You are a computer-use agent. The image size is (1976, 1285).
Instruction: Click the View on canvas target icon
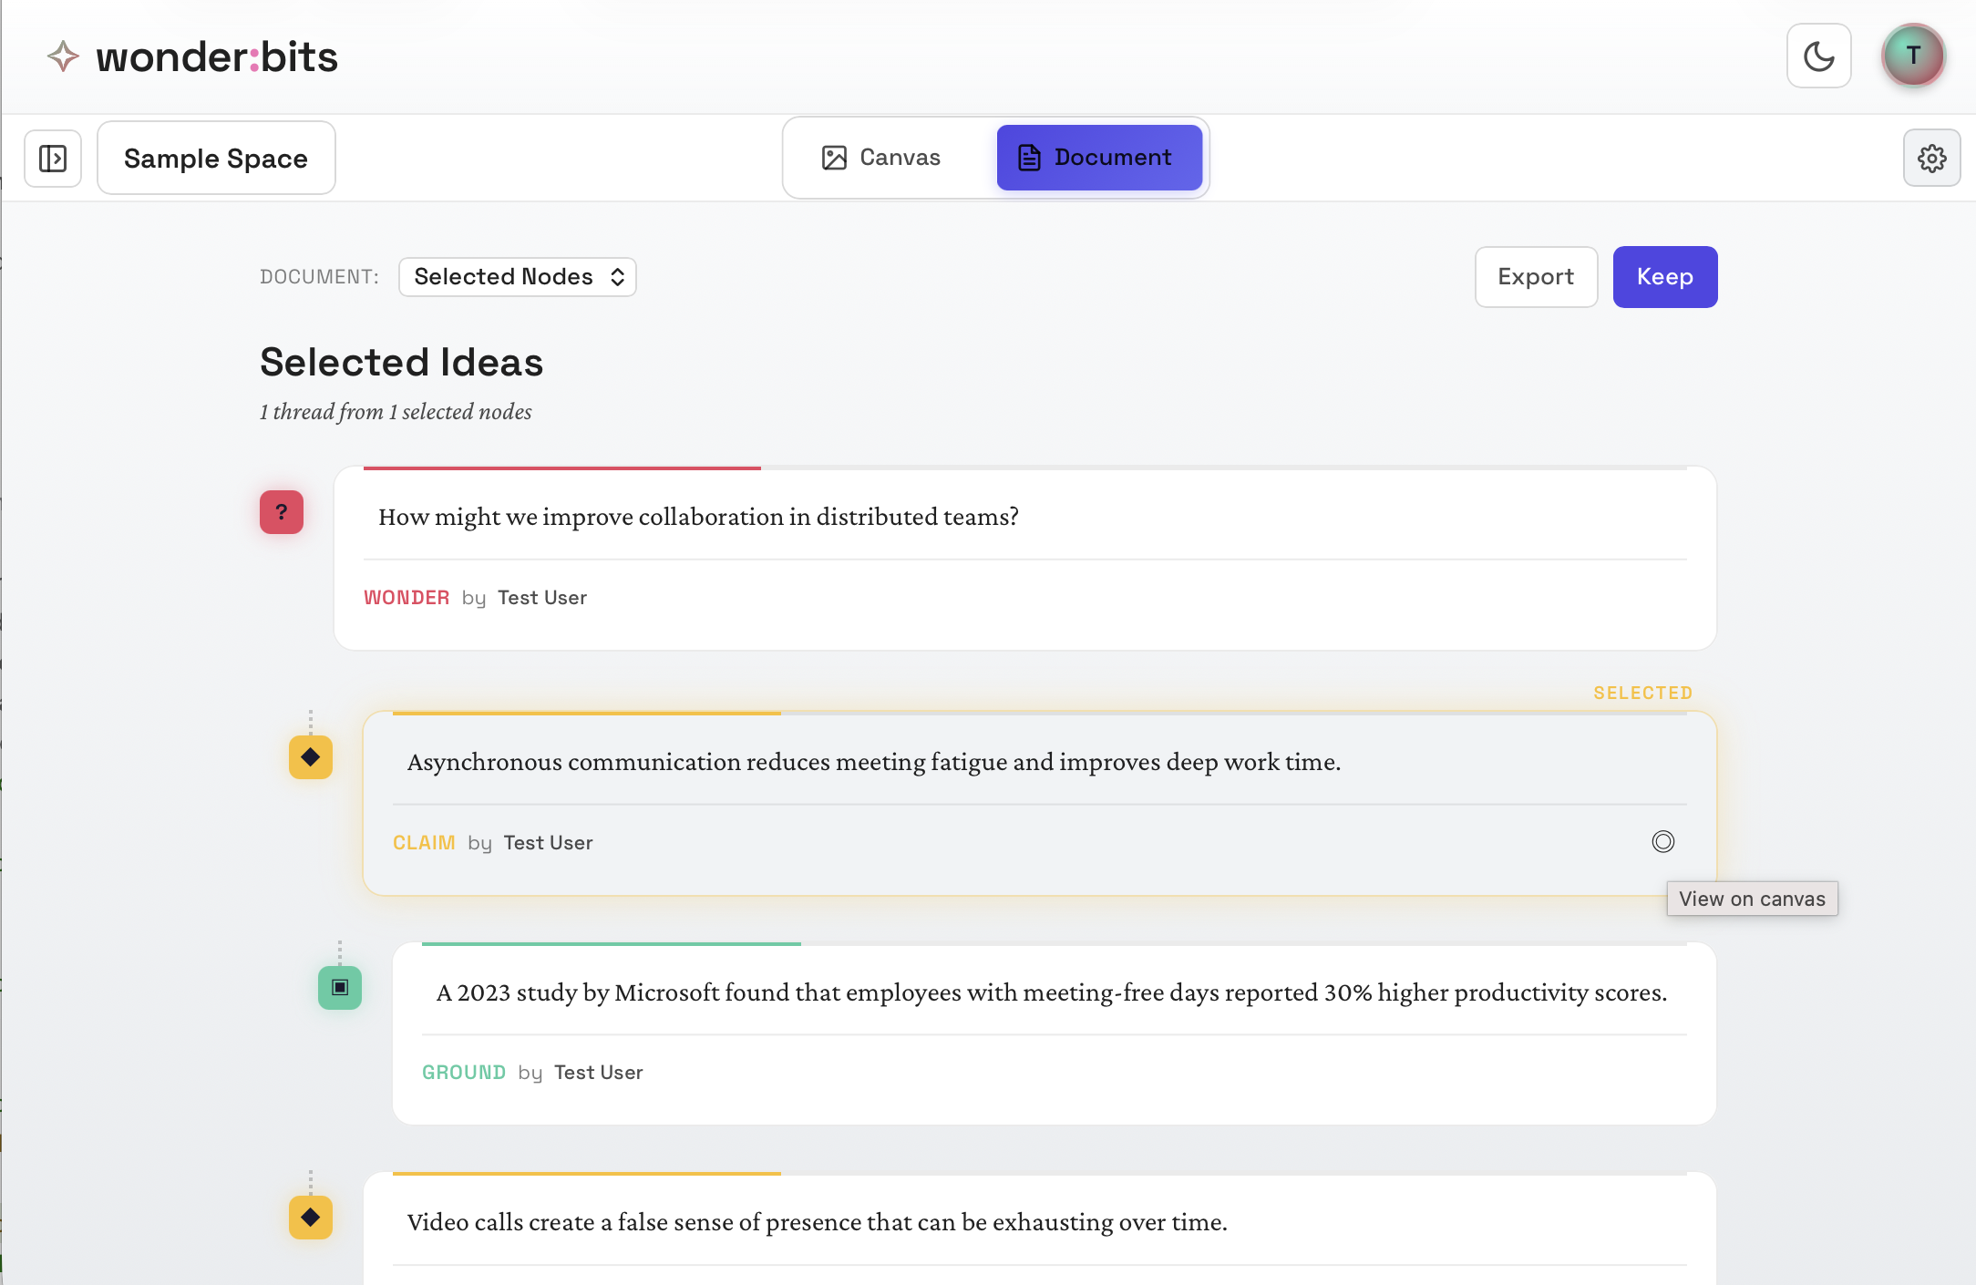click(1662, 841)
